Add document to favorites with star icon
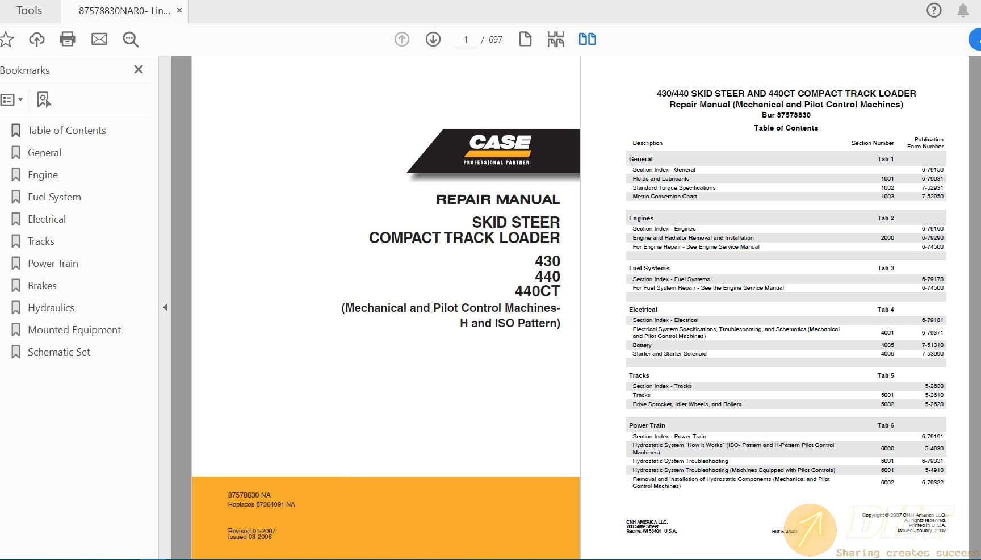The image size is (981, 560). [x=7, y=39]
